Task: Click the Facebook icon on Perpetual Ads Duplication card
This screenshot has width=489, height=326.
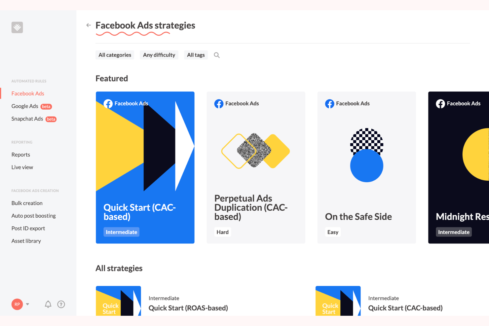Action: 219,103
